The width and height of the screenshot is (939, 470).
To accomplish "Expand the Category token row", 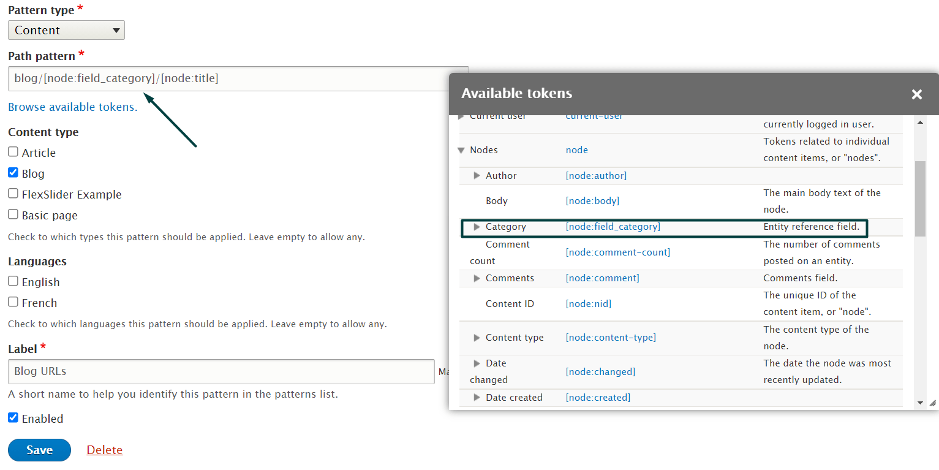I will click(477, 227).
